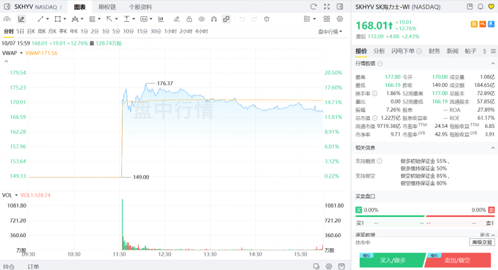Screen dimensions: 498x270
Task: Open the VWAP indicator dropdown
Action: 21,53
